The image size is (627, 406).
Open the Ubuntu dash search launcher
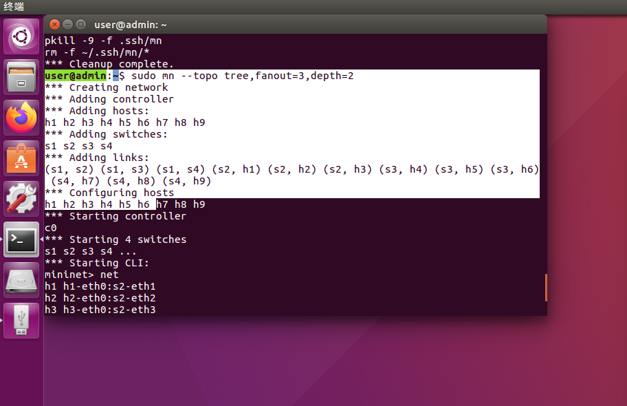click(21, 37)
